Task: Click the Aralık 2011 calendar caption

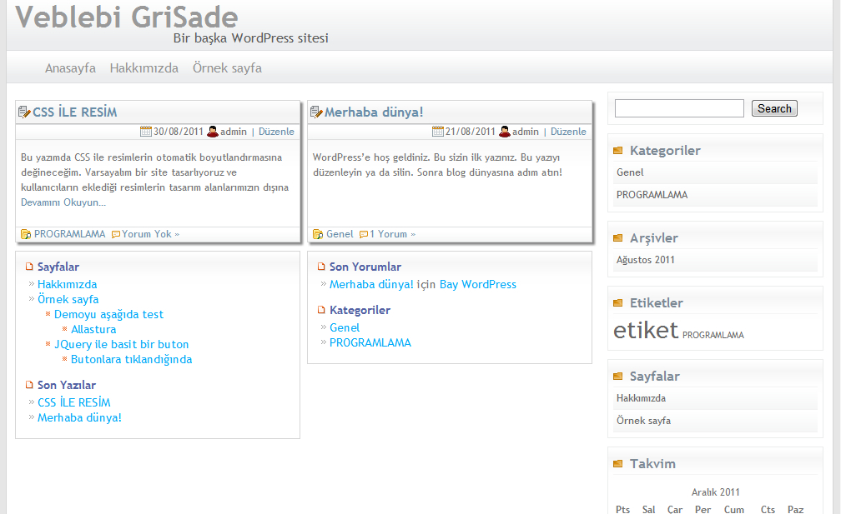Action: click(715, 492)
